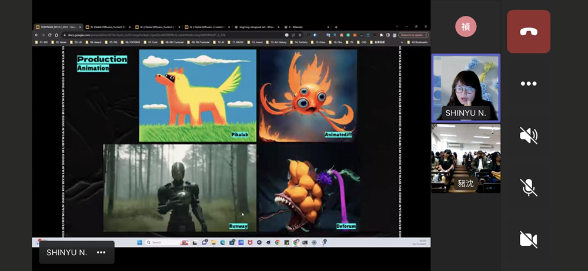Screen dimensions: 588x271
Task: Toggle the microphone mute icon
Action: tap(529, 187)
